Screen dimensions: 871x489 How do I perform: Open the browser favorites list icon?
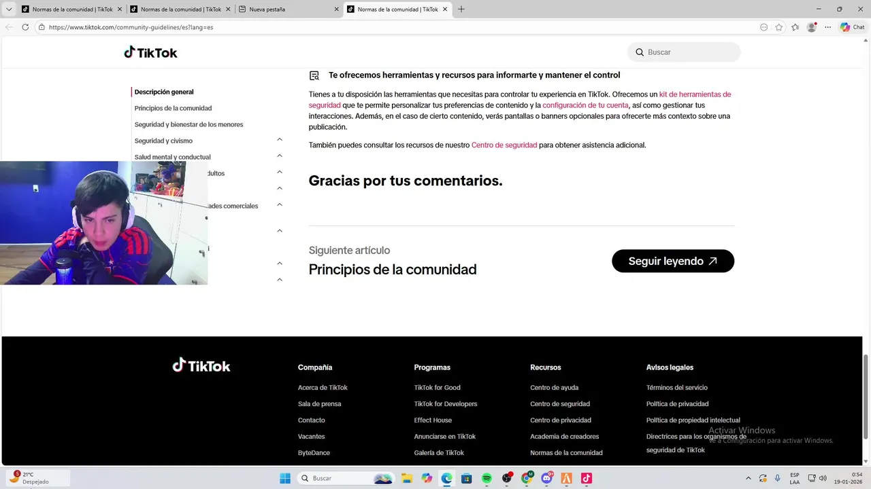[795, 27]
